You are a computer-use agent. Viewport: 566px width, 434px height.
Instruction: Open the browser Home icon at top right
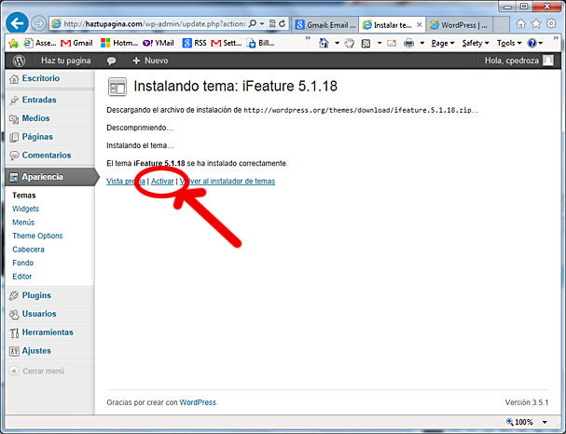520,24
